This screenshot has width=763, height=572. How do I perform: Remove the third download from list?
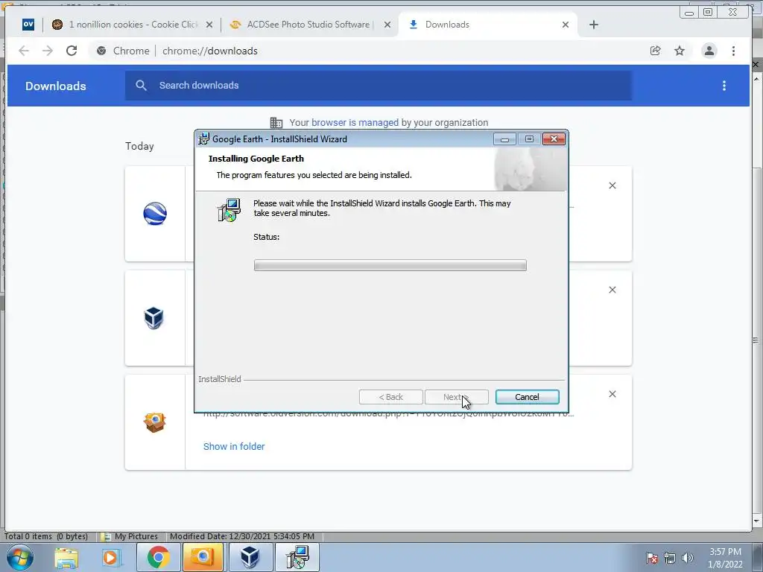click(612, 394)
